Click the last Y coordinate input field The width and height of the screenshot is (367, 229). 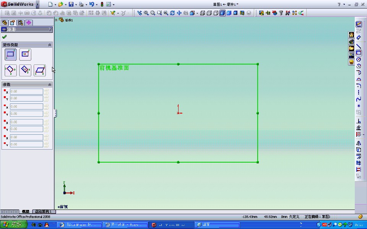coord(26,144)
